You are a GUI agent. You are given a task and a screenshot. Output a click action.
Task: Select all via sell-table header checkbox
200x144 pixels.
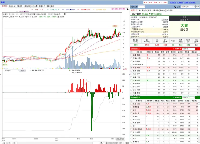tap(131, 101)
